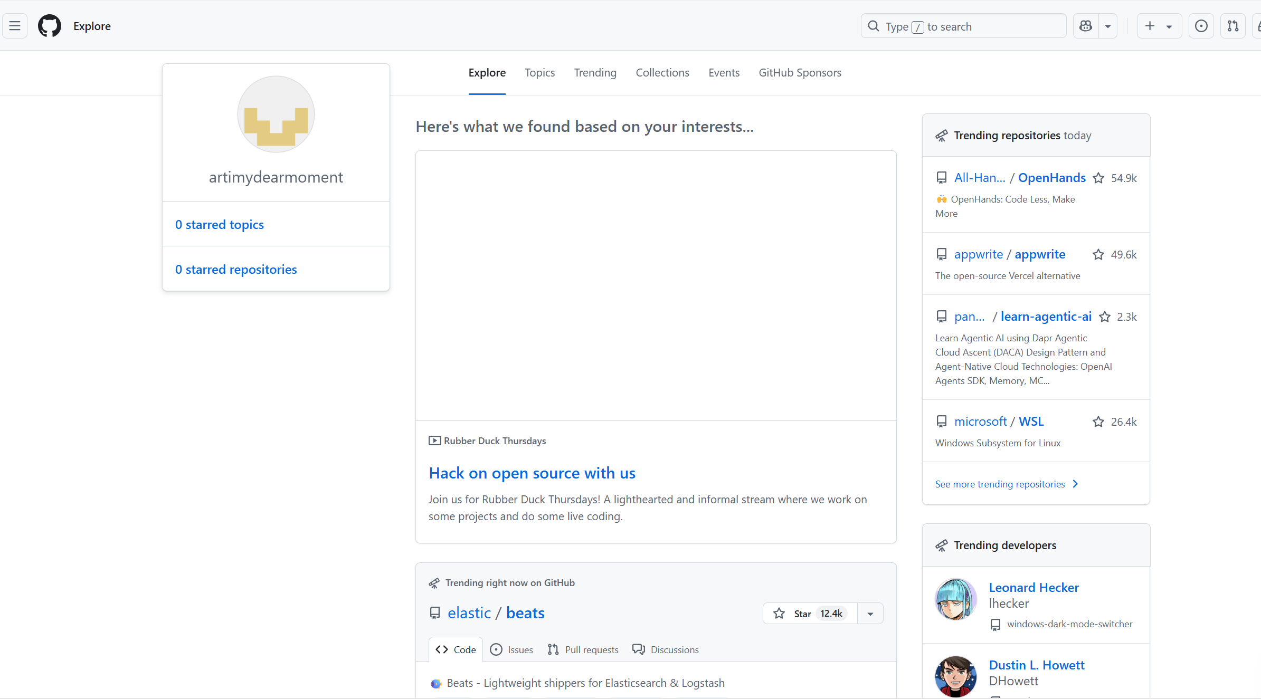Image resolution: width=1261 pixels, height=699 pixels.
Task: Star the appwrite repository
Action: click(x=1098, y=255)
